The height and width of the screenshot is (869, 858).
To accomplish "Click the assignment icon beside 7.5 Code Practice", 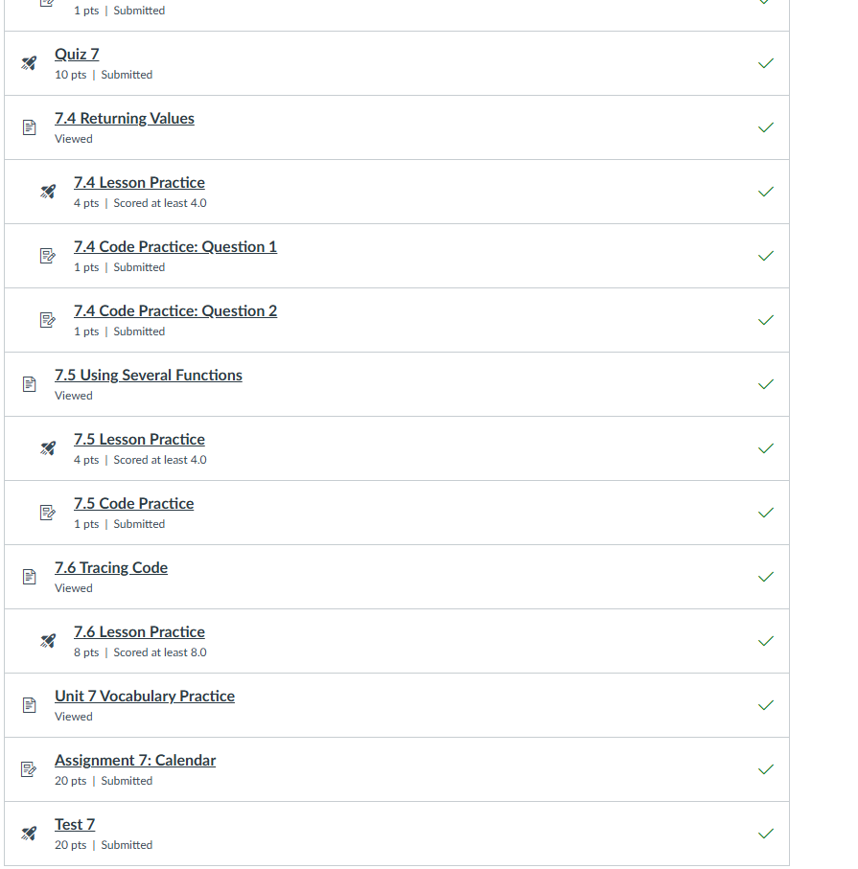I will pyautogui.click(x=48, y=513).
